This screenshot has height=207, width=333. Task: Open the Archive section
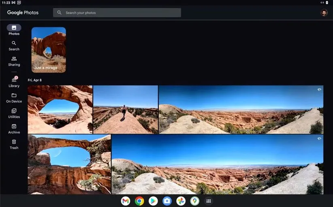14,129
